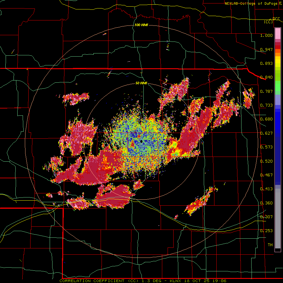Click the light pink top color bar segment
This screenshot has width=283, height=283.
(x=278, y=34)
